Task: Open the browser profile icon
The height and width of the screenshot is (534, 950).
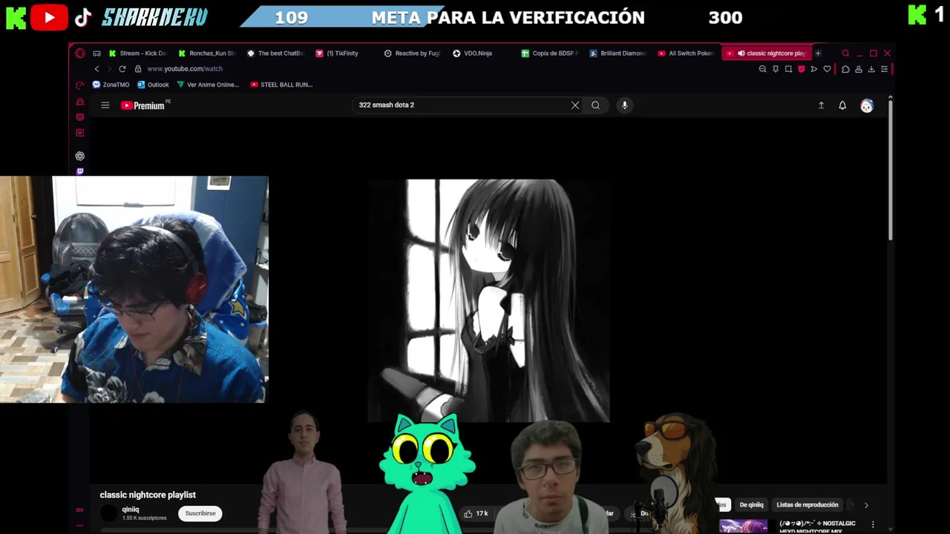Action: pos(859,69)
